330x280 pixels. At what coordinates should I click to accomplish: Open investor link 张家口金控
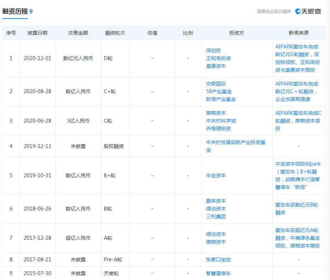(219, 260)
